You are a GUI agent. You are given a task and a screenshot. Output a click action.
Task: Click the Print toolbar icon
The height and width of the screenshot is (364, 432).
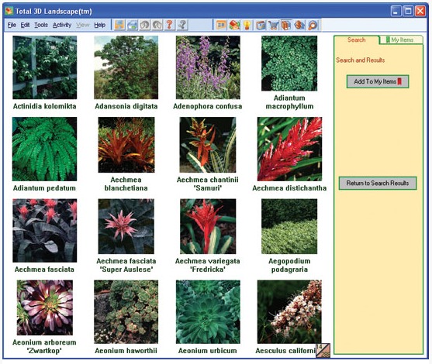(133, 25)
